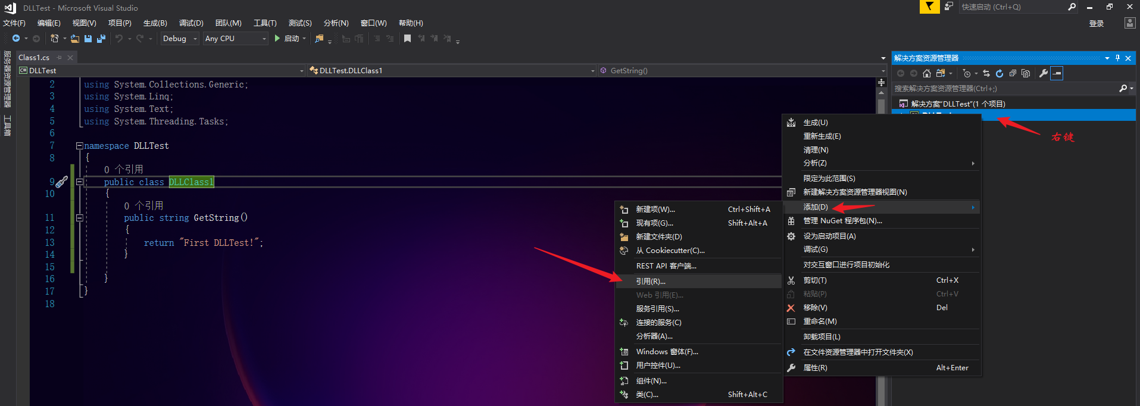Click the Undo toolbar icon

pyautogui.click(x=119, y=38)
